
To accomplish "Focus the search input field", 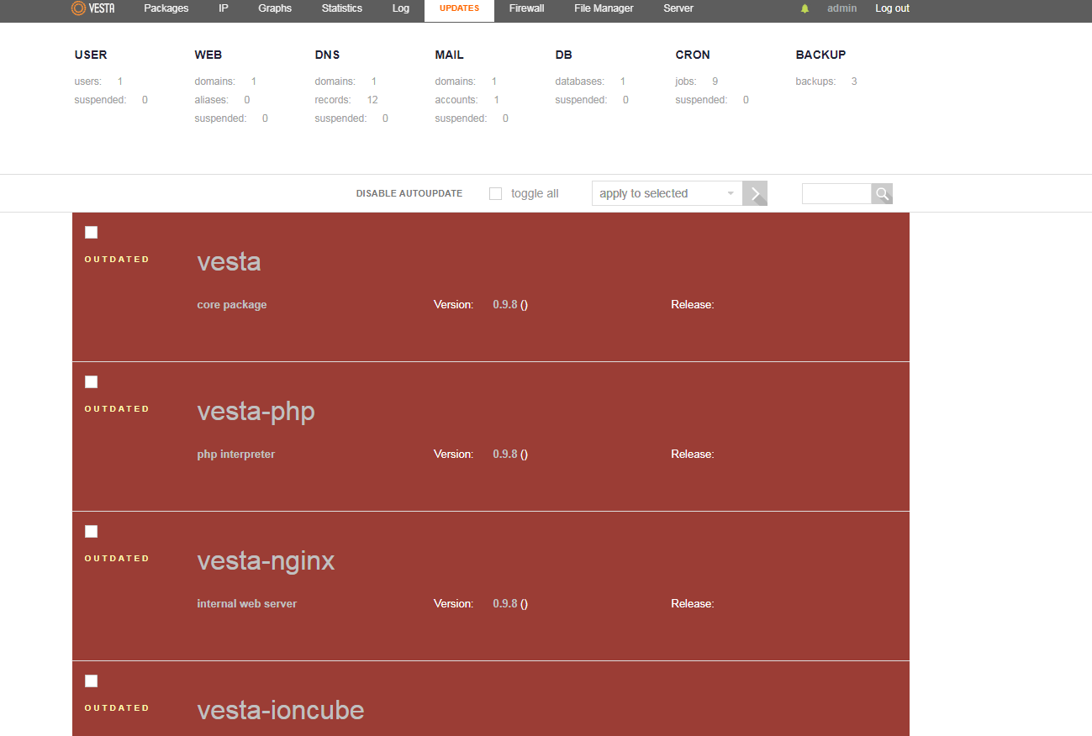I will pos(836,194).
